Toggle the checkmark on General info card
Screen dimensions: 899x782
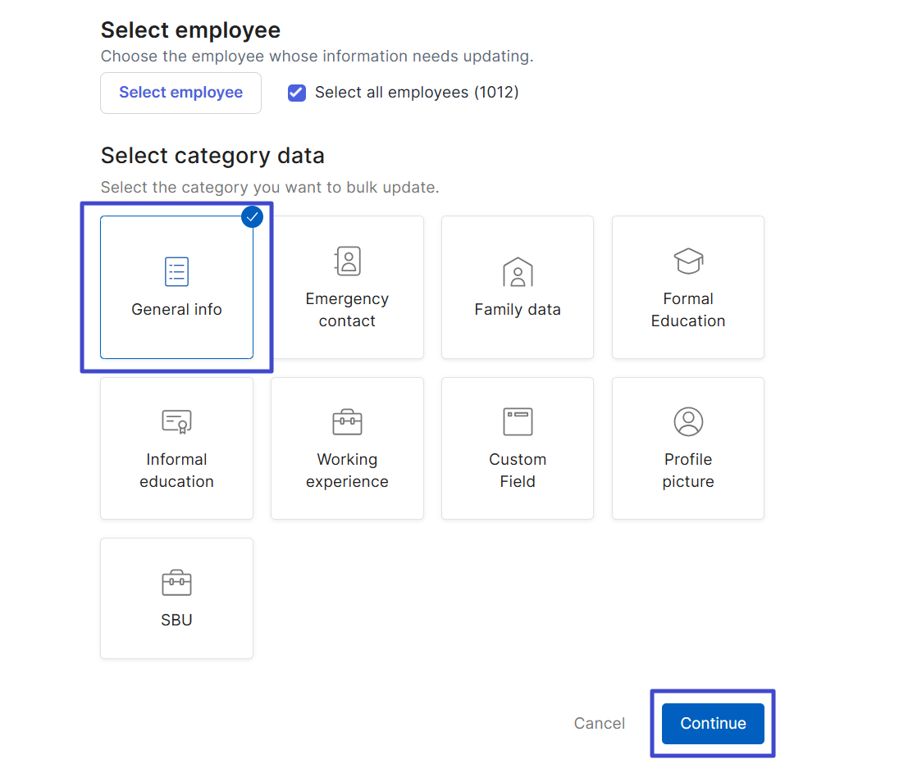(x=252, y=216)
